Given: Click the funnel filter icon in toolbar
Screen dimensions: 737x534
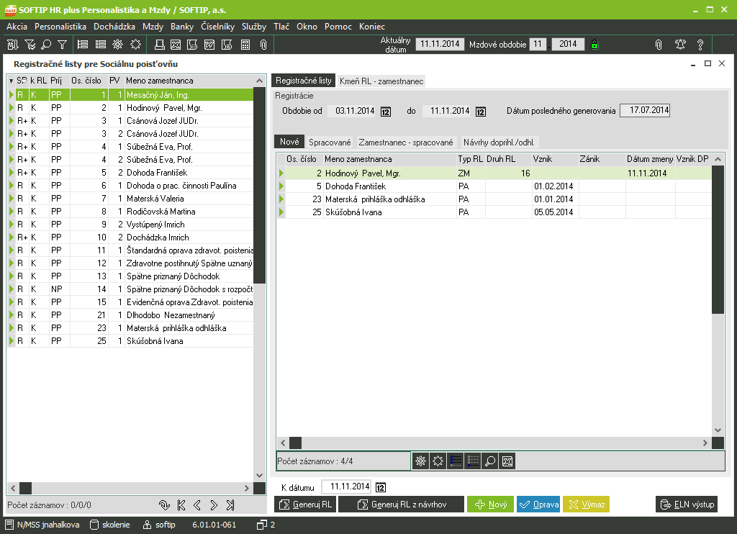Looking at the screenshot, I should coord(63,45).
